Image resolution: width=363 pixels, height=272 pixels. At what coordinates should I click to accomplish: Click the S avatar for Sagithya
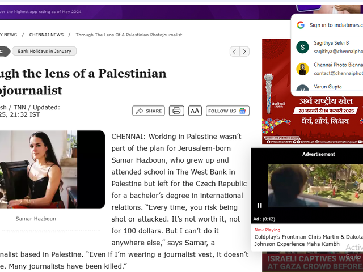click(x=303, y=47)
